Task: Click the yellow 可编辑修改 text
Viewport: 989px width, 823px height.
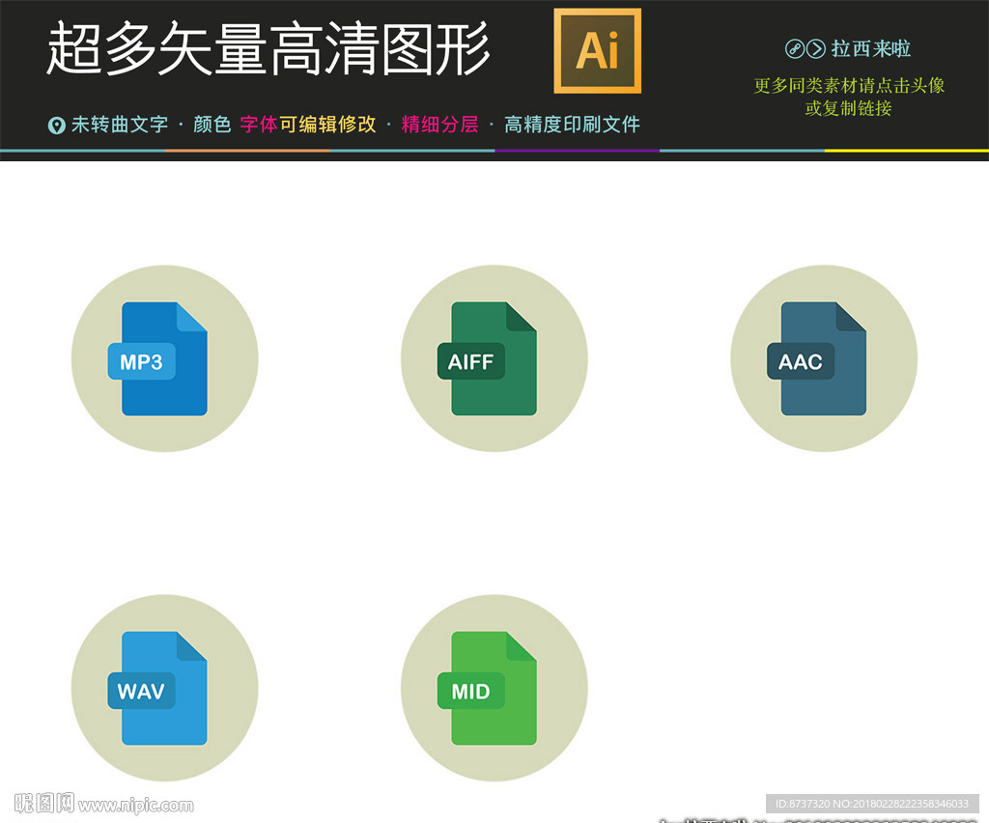Action: point(327,125)
